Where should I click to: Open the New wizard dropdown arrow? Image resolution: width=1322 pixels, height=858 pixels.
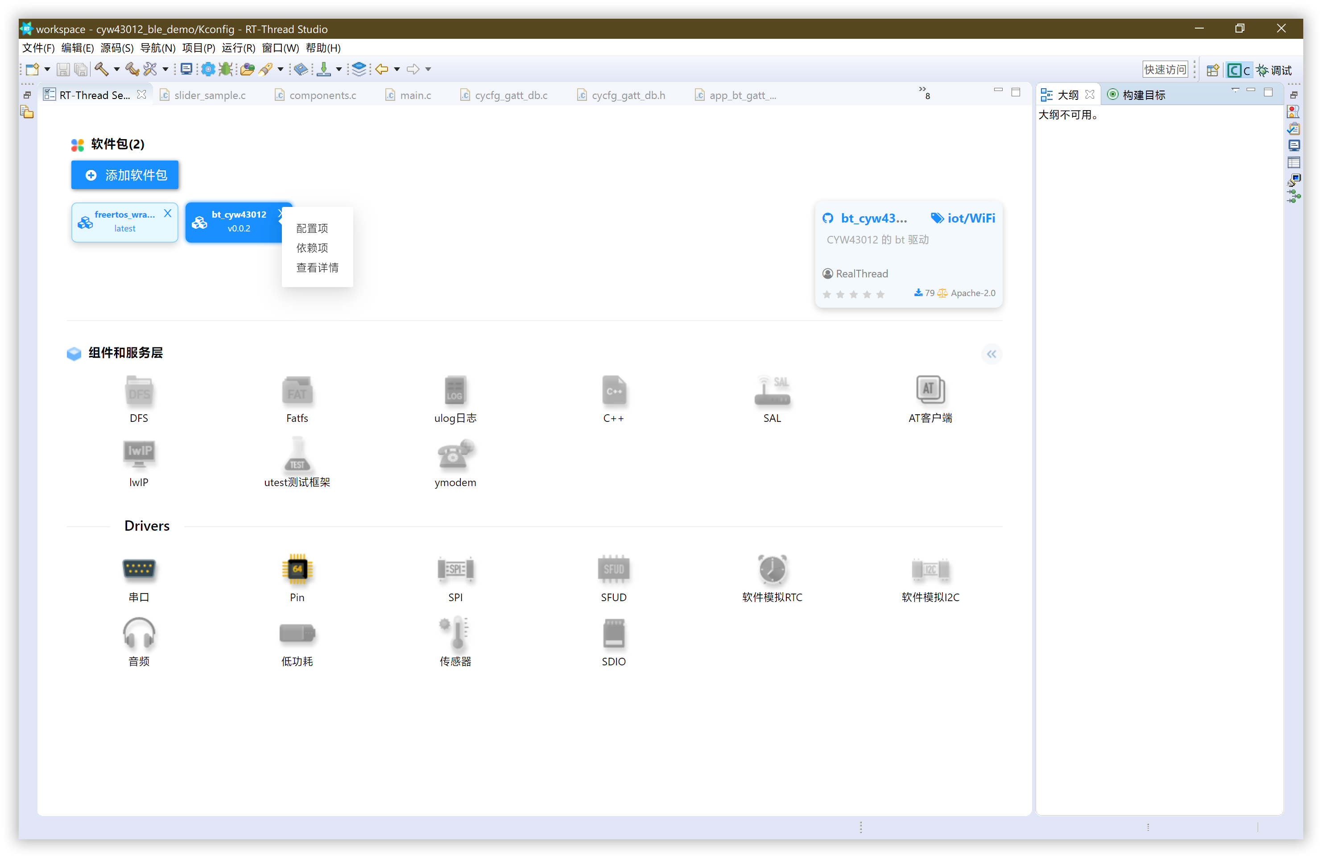click(x=47, y=70)
